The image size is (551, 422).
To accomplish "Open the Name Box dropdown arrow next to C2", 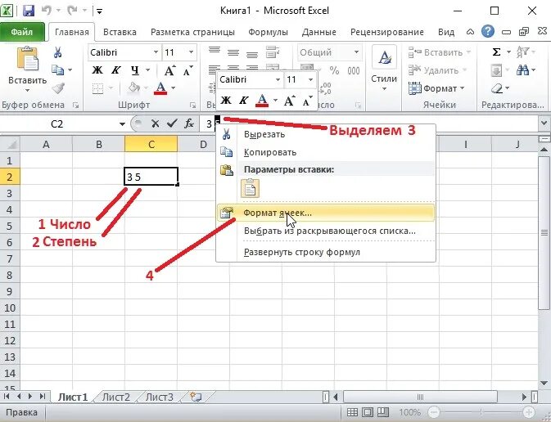I will 122,124.
